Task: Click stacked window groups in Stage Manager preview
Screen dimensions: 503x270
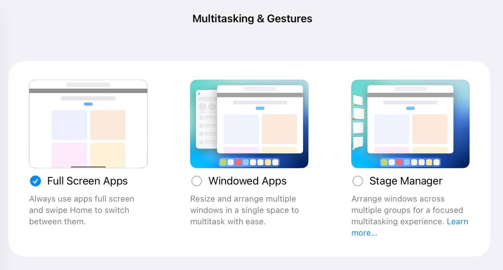Action: pos(358,122)
